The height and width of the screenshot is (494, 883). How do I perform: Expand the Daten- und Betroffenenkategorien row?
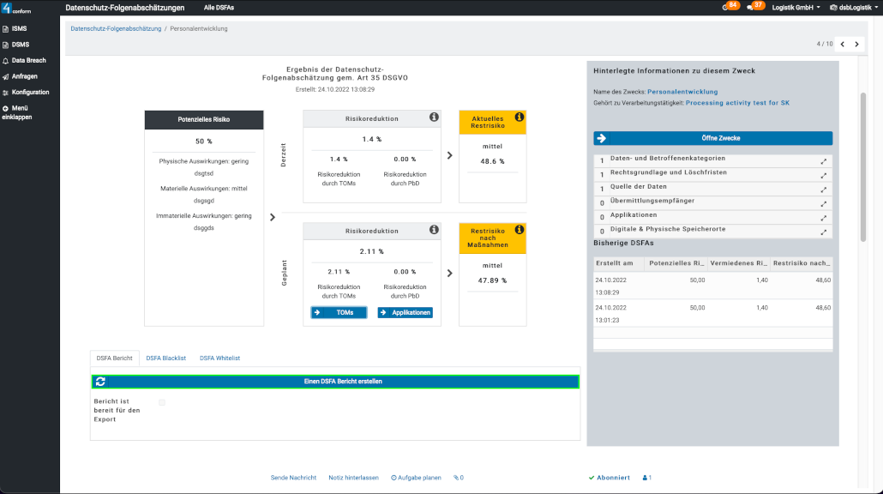(x=824, y=161)
